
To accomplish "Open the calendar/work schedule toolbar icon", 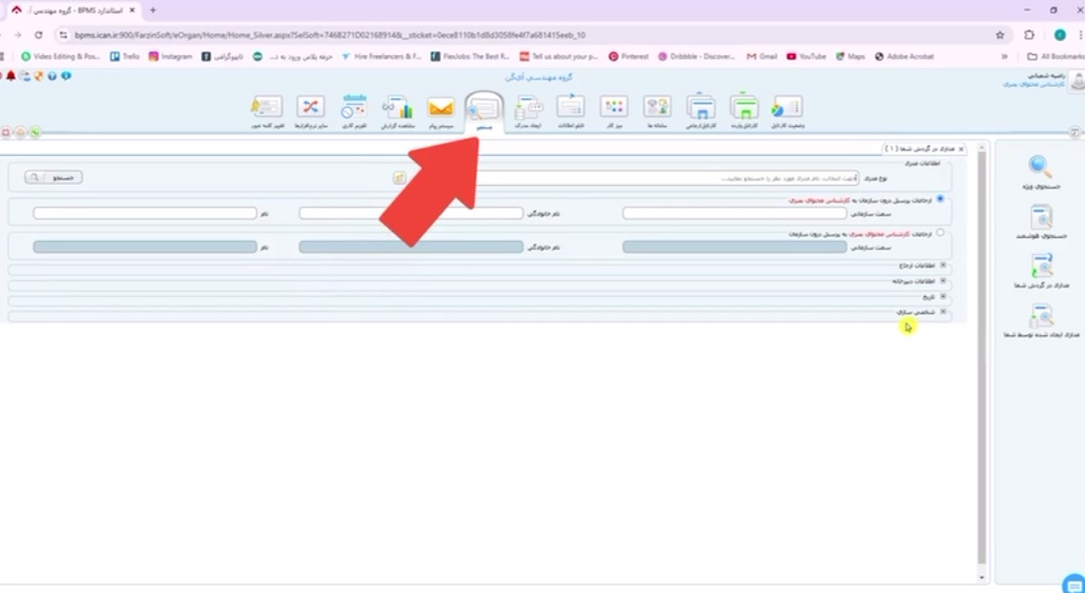I will coord(354,108).
